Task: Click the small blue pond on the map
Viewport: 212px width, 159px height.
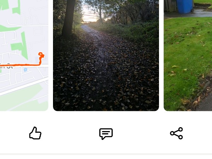Action: pyautogui.click(x=25, y=70)
